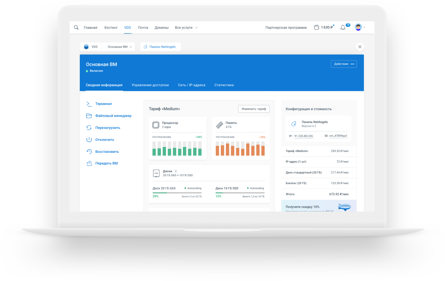This screenshot has width=445, height=281.
Task: Click the ID vm_47899aa1 value
Action: pyautogui.click(x=338, y=136)
